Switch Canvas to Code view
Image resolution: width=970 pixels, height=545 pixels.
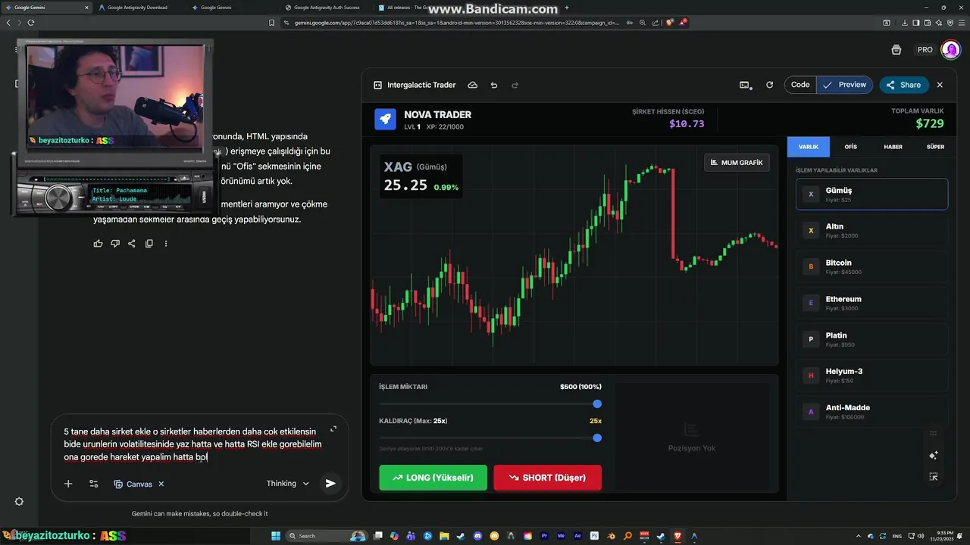(800, 85)
